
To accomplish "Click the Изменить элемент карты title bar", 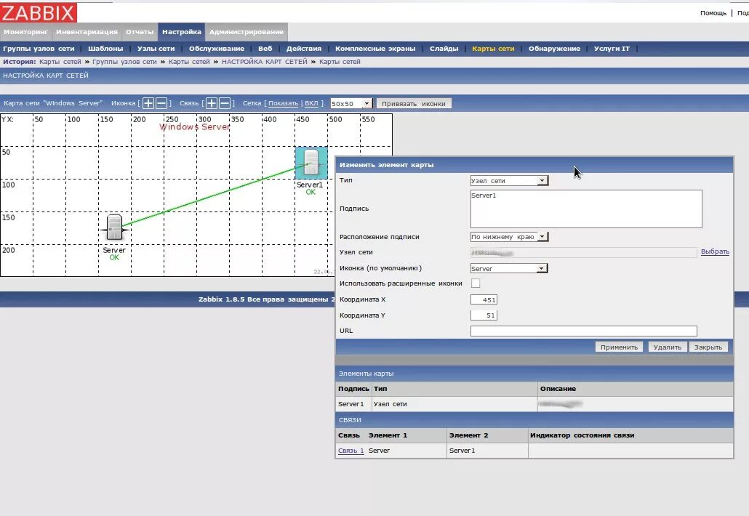I will click(x=534, y=165).
